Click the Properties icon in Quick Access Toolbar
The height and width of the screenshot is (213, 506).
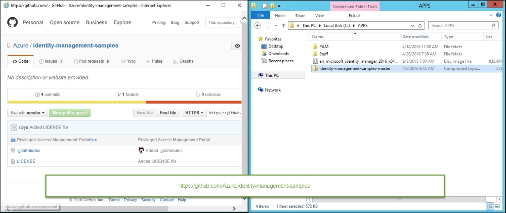coord(265,6)
